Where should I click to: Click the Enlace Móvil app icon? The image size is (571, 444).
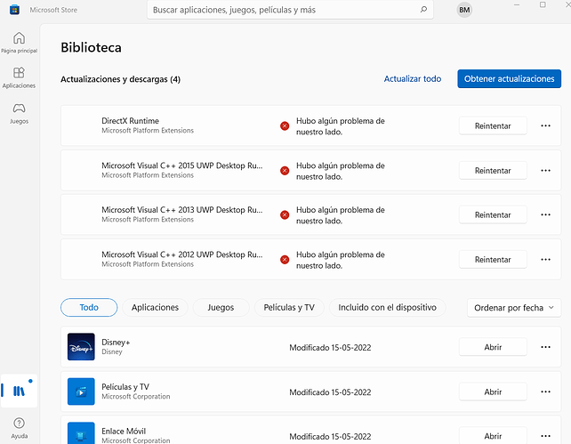click(x=81, y=433)
